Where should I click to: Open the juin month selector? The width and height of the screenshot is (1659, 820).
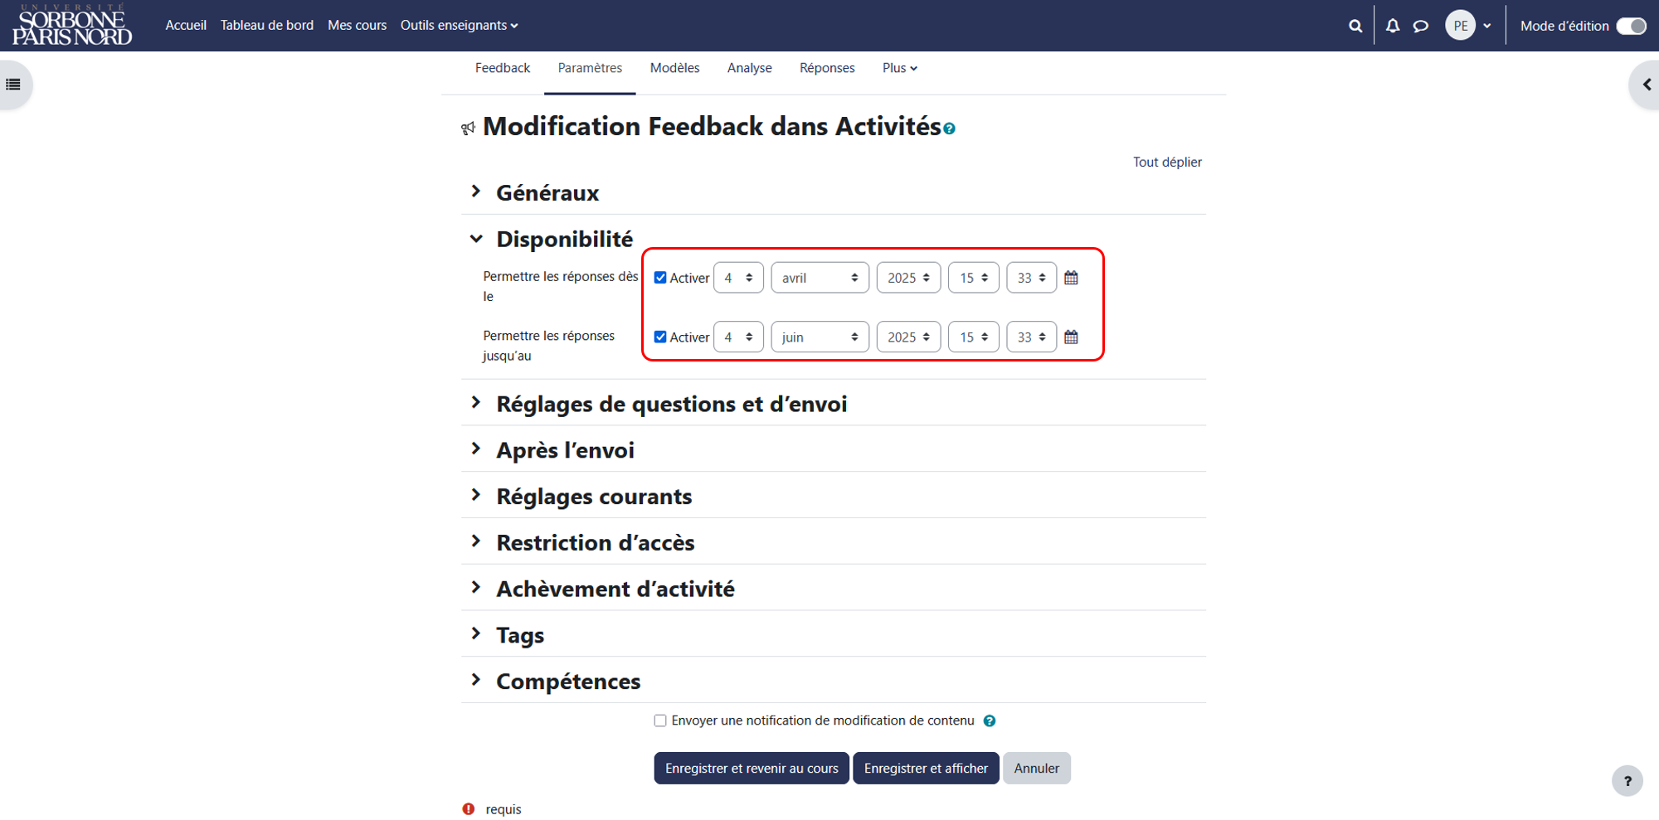[x=820, y=337]
